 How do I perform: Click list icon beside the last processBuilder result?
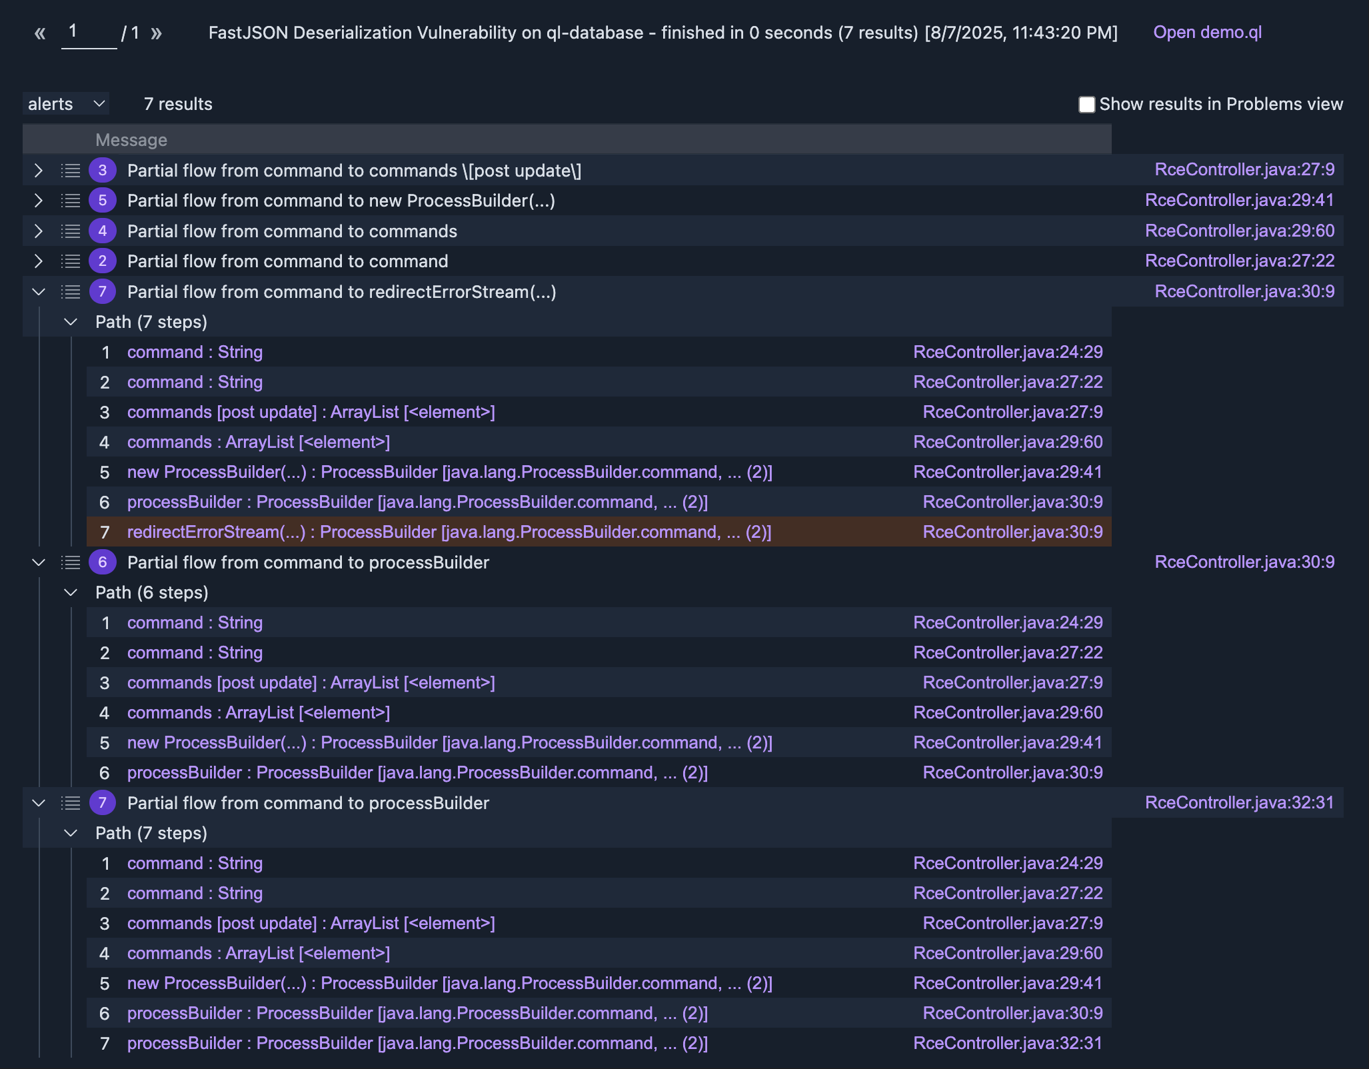pos(71,803)
